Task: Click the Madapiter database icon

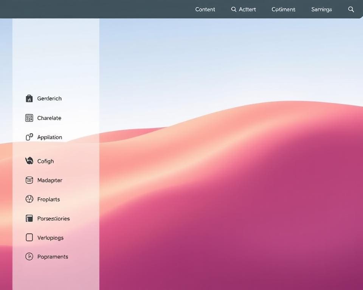Action: [29, 180]
